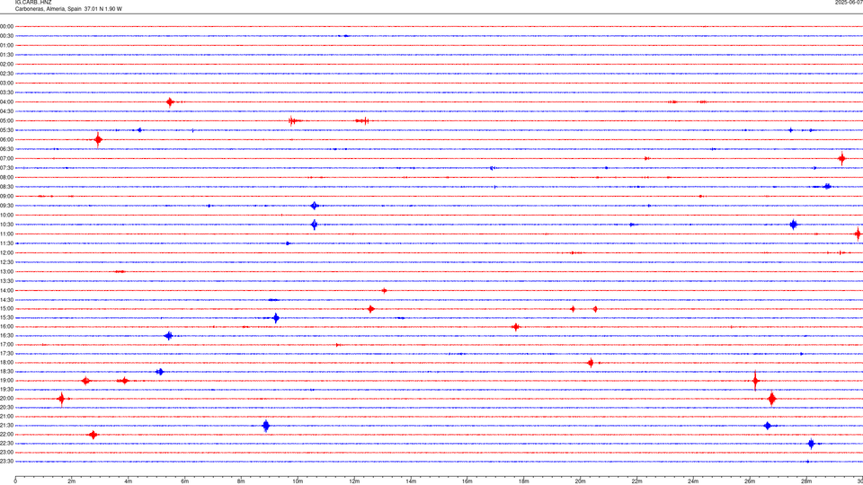Click the 26m axis tick label

(750, 481)
